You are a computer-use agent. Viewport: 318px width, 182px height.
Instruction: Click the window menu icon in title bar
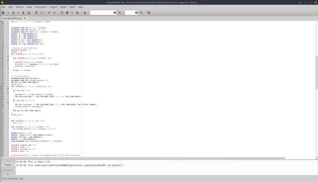(2, 2)
